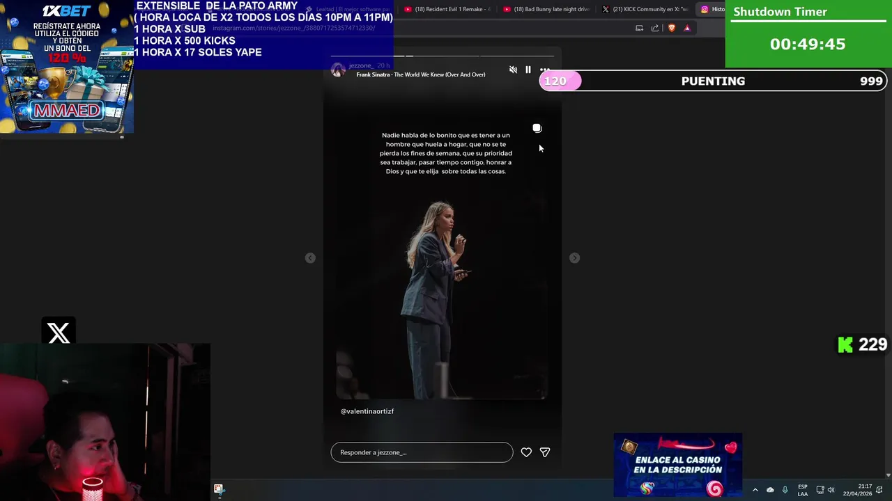This screenshot has width=892, height=501.
Task: Switch the ESP LAA input language
Action: tap(803, 490)
